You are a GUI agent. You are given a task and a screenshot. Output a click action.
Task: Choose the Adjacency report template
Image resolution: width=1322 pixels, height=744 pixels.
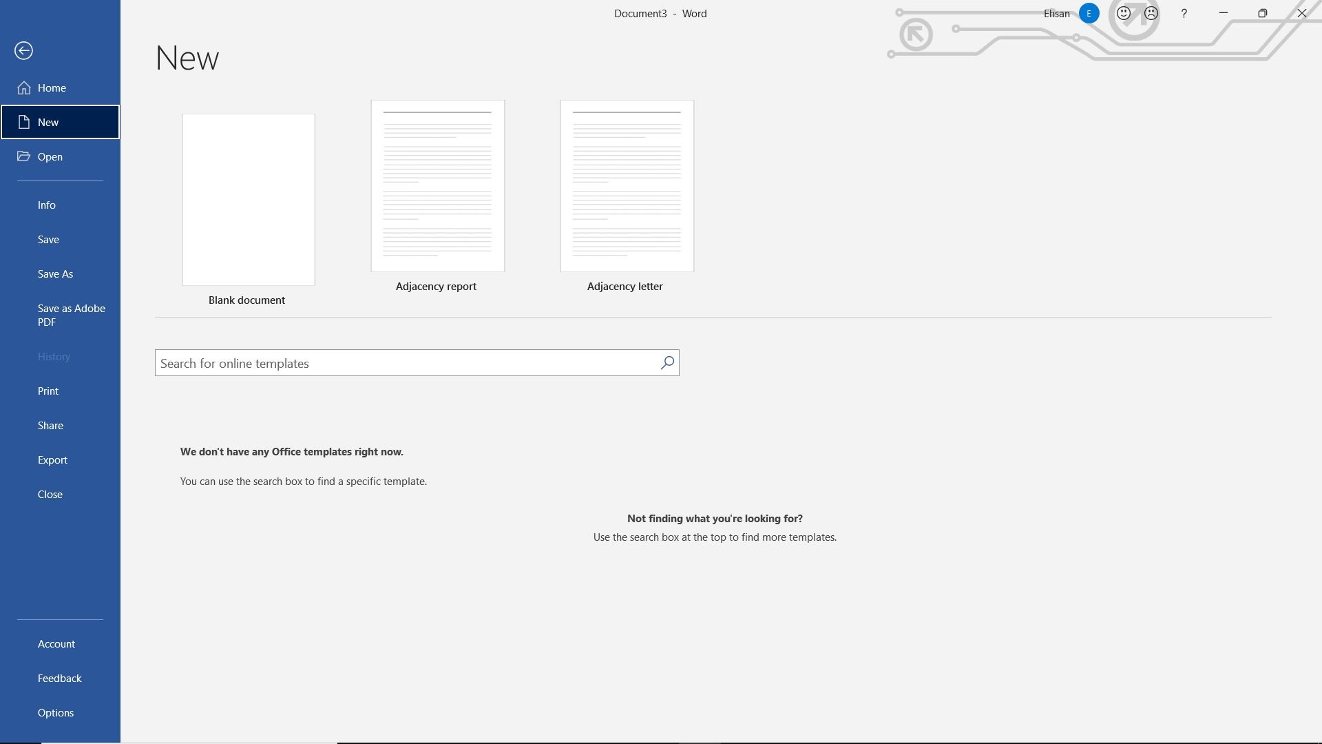(x=437, y=186)
